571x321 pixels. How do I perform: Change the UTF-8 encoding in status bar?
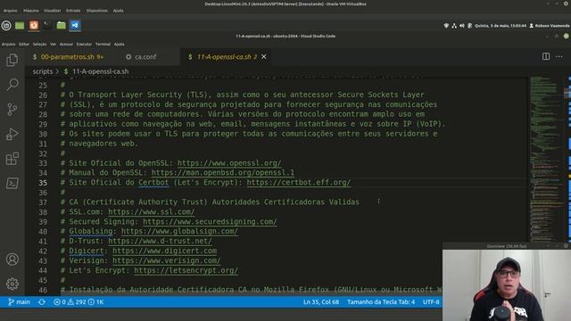pos(431,302)
